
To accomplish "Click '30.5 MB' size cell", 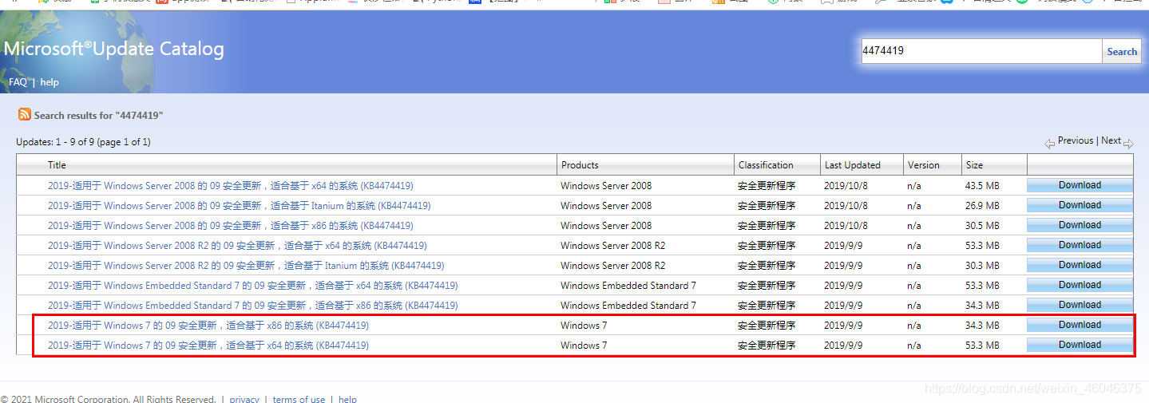I will [x=982, y=226].
